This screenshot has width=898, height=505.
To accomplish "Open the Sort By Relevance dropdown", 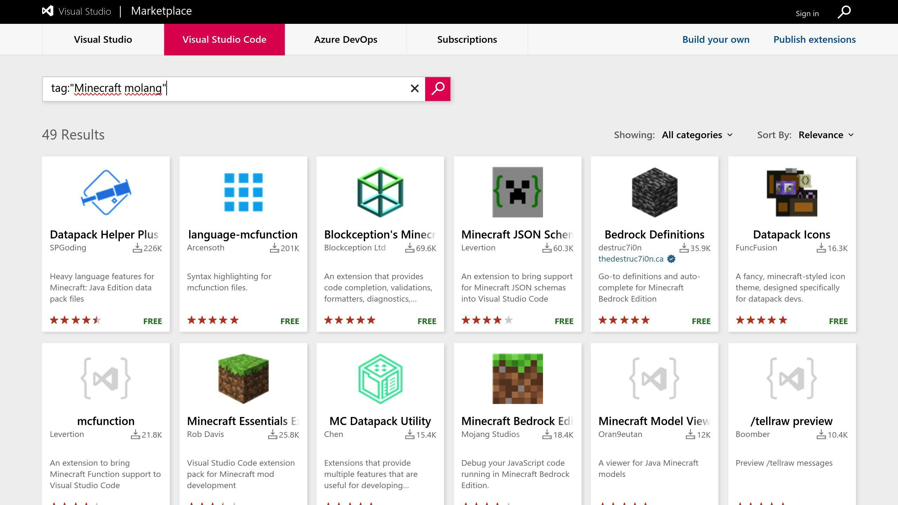I will (826, 135).
